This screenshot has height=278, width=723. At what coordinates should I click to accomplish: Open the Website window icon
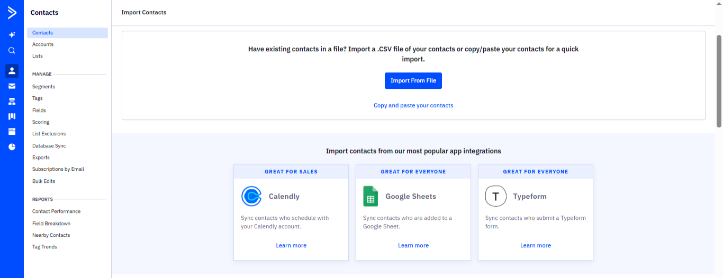point(12,132)
